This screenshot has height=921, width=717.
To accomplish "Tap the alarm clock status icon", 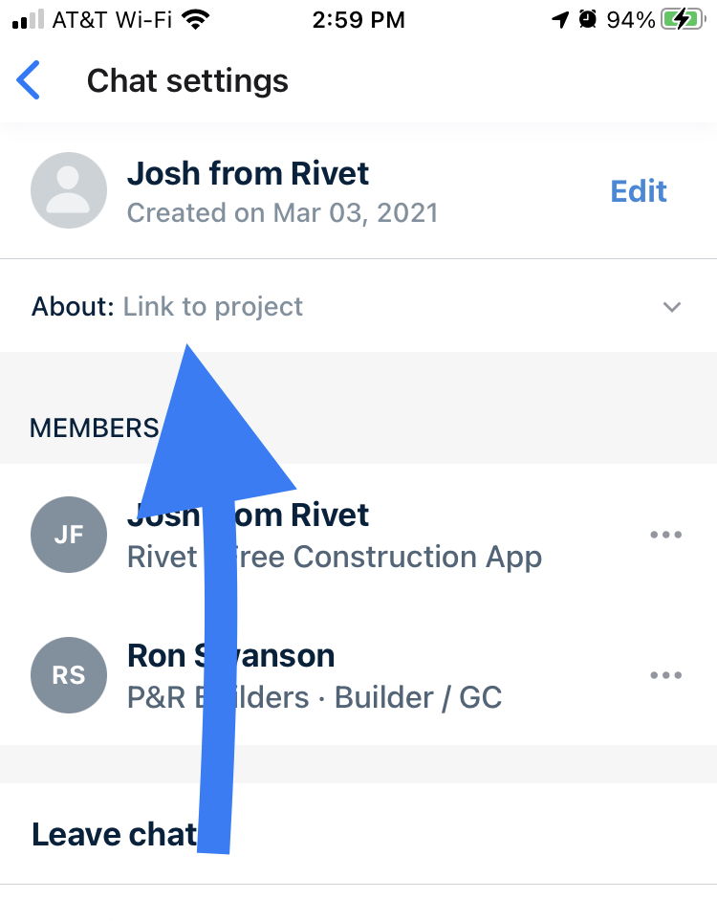I will coord(587,19).
